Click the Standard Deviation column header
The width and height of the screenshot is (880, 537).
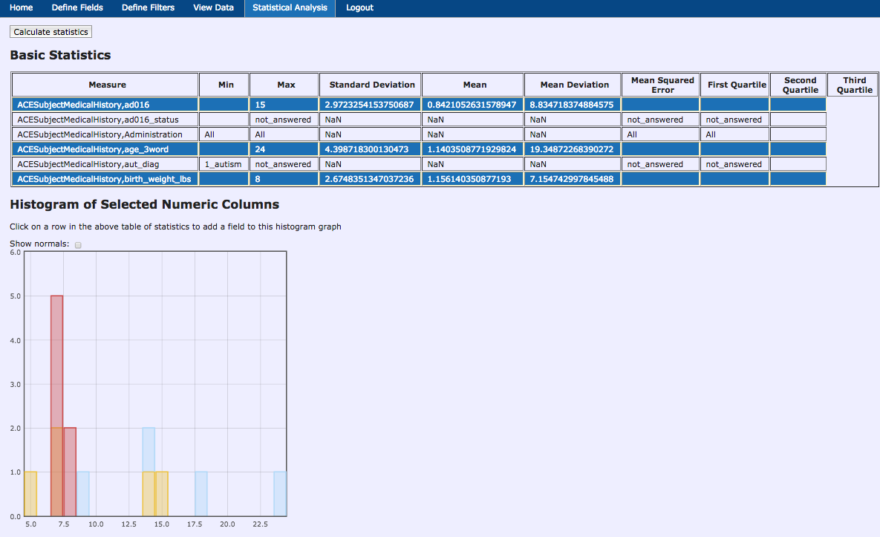[371, 85]
